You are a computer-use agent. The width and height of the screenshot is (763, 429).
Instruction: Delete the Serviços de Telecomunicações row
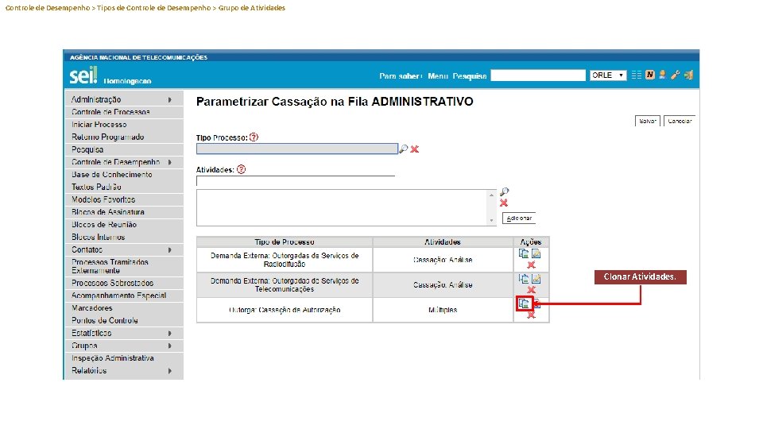tap(531, 290)
